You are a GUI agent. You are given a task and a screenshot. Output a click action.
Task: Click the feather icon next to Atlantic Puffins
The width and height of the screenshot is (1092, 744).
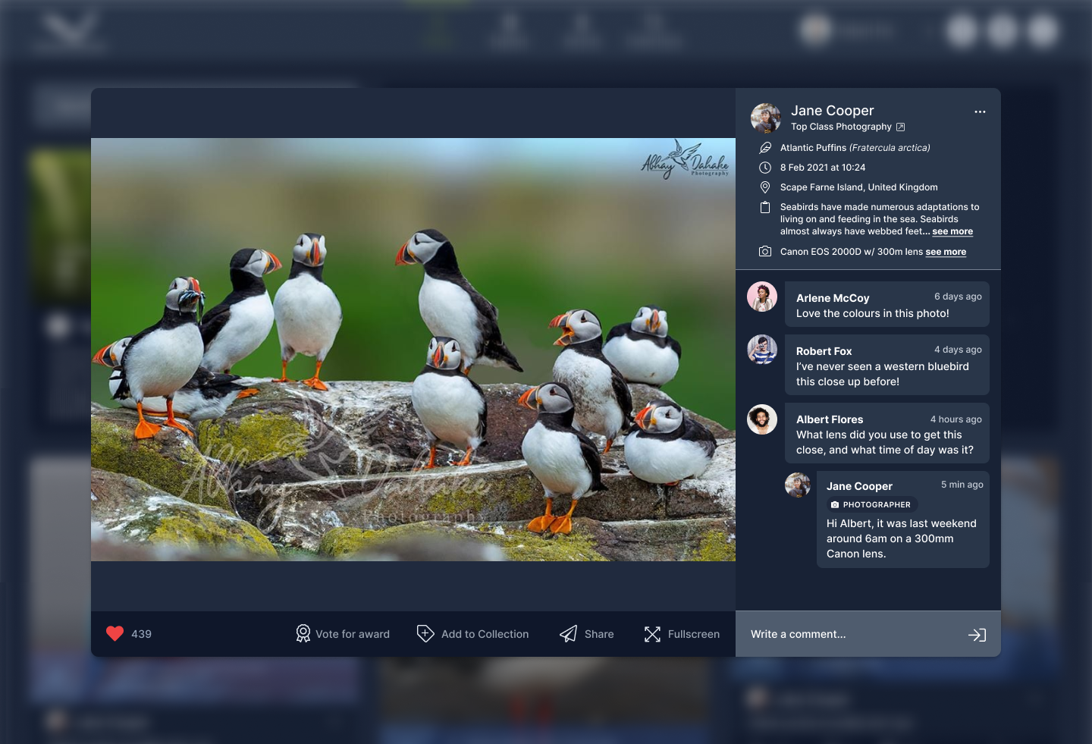[x=765, y=147]
